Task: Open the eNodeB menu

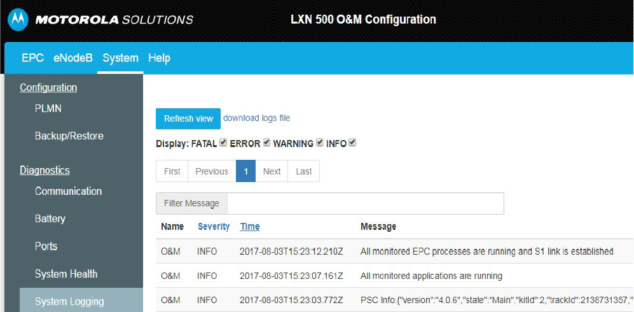Action: [73, 59]
